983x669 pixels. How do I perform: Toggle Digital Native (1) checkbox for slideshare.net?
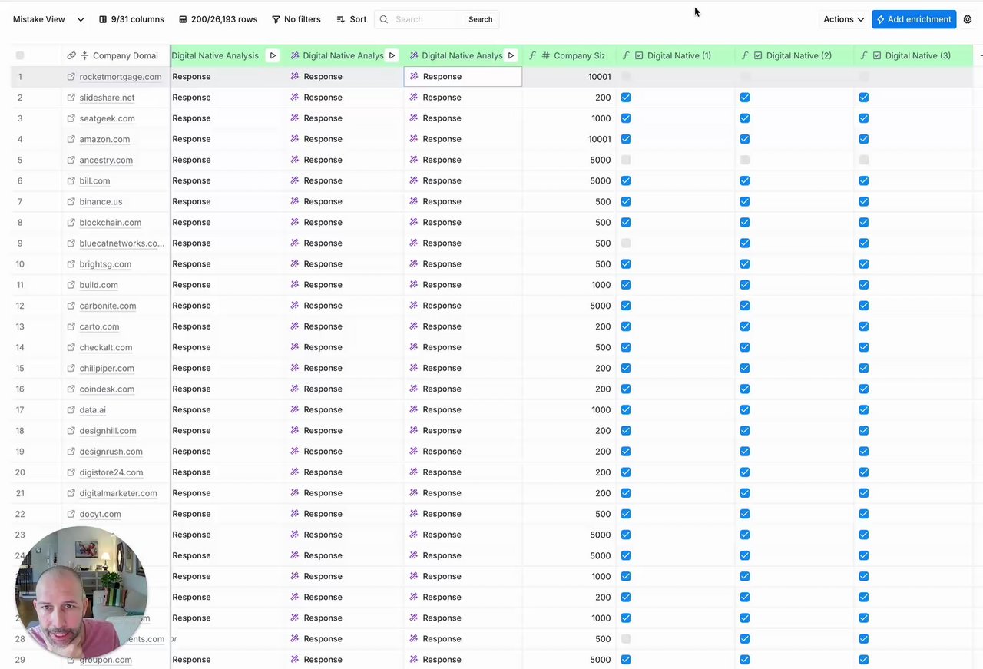pos(626,98)
